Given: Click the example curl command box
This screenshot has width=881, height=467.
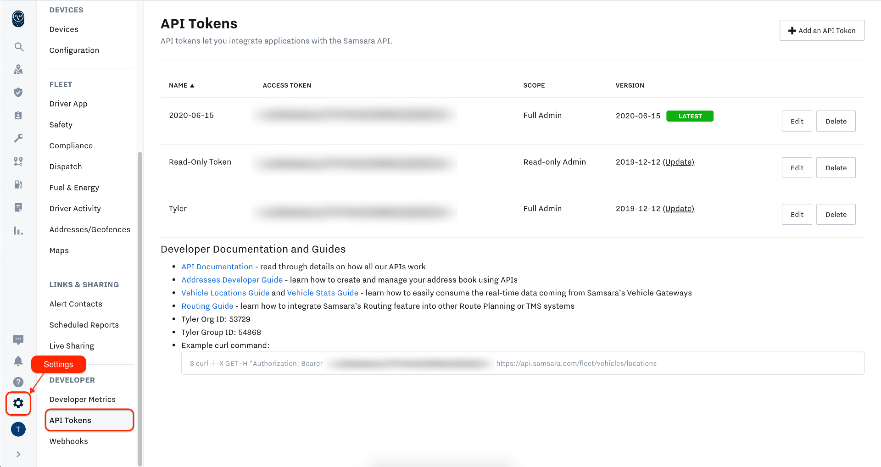Looking at the screenshot, I should click(x=523, y=363).
